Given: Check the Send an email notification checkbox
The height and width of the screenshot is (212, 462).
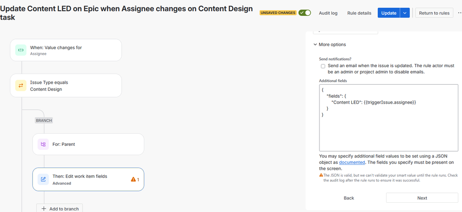Looking at the screenshot, I should click(323, 66).
